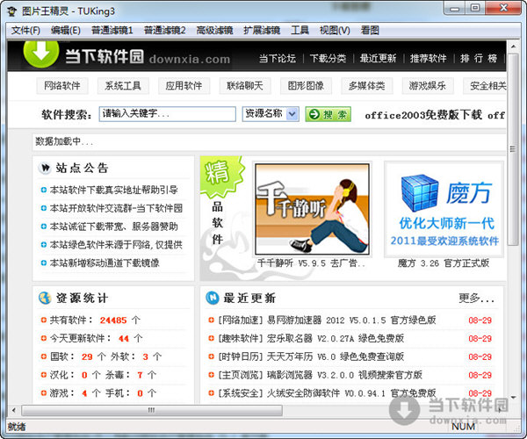Open the 高级滤镜 menu

pos(214,30)
